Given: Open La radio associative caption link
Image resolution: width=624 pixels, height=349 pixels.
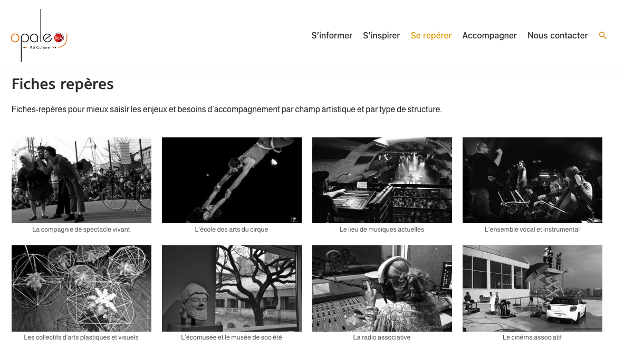Looking at the screenshot, I should point(382,337).
